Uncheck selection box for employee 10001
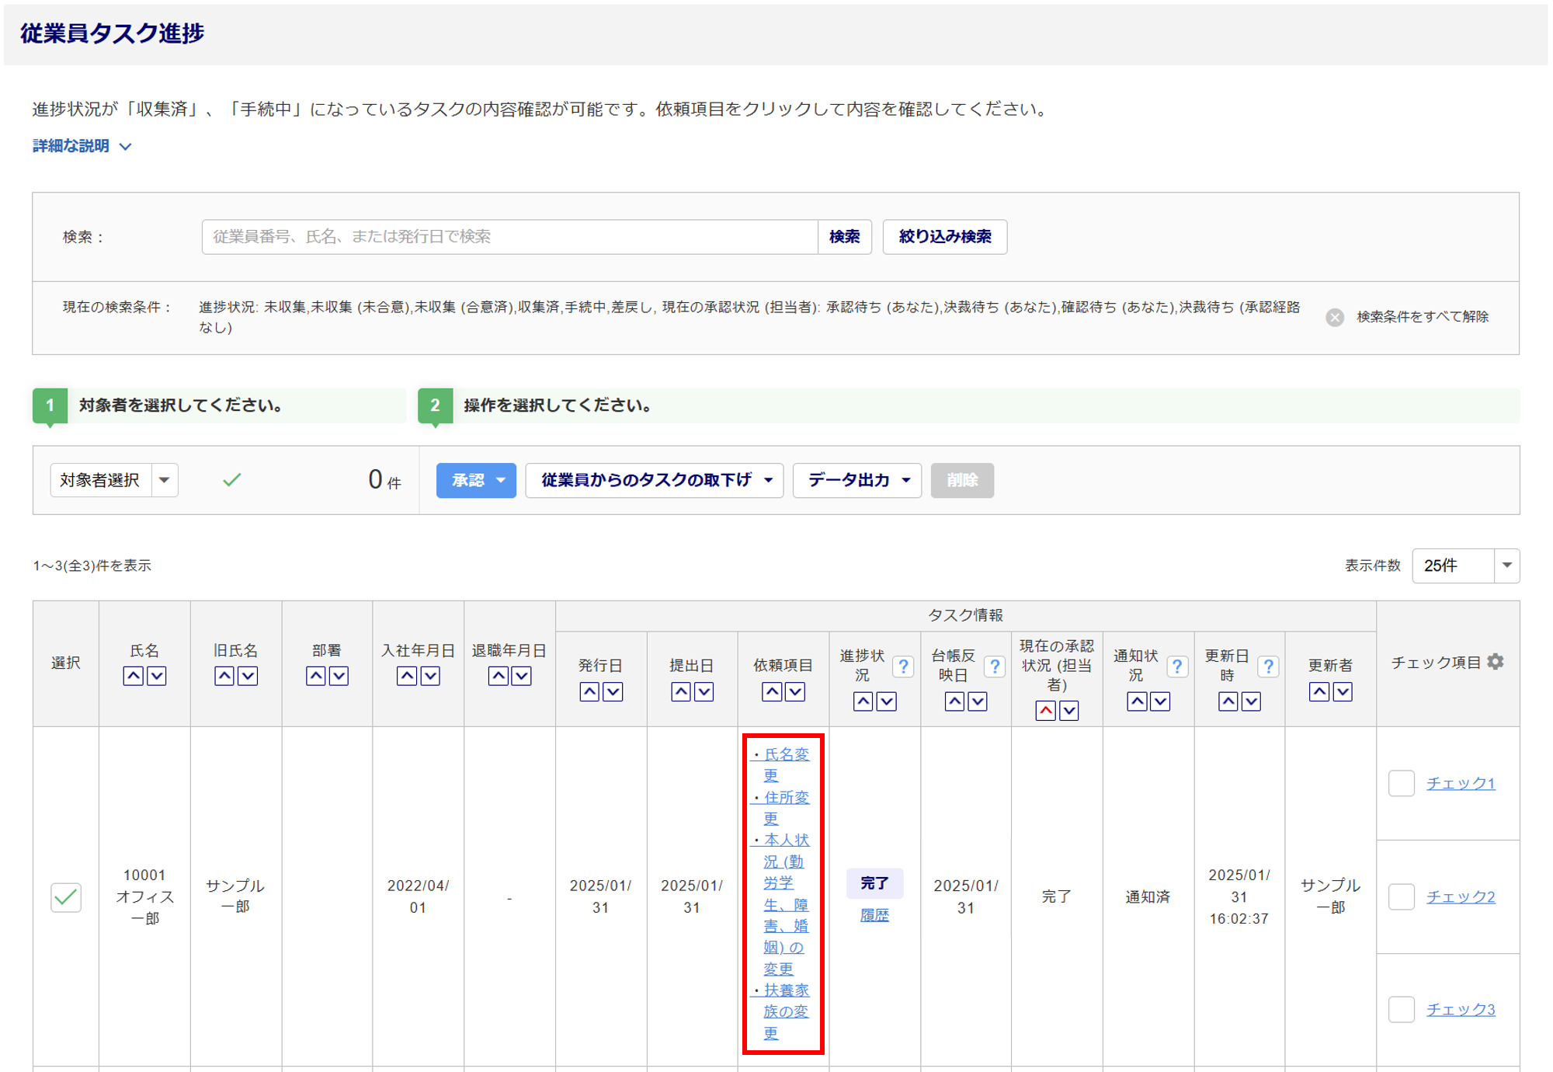 pos(66,897)
